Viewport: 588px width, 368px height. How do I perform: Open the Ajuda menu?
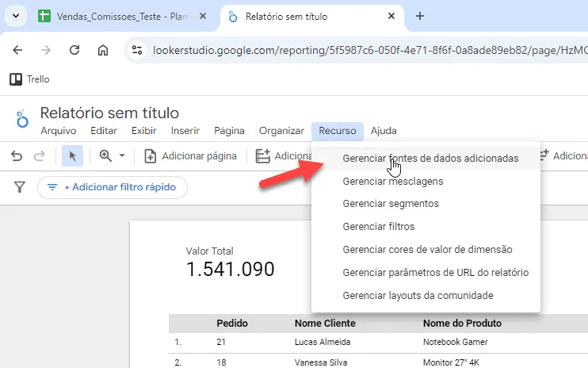(384, 131)
